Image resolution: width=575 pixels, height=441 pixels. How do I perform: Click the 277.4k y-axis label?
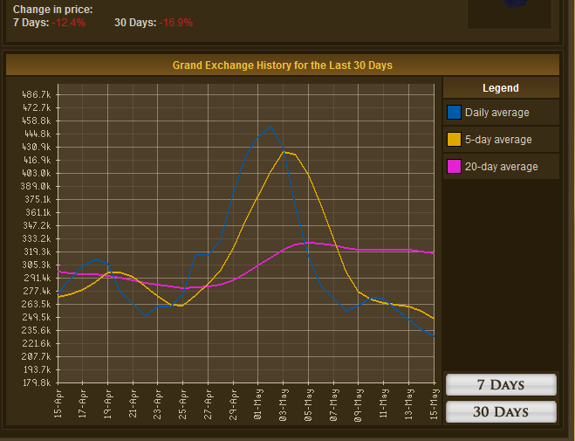click(37, 291)
